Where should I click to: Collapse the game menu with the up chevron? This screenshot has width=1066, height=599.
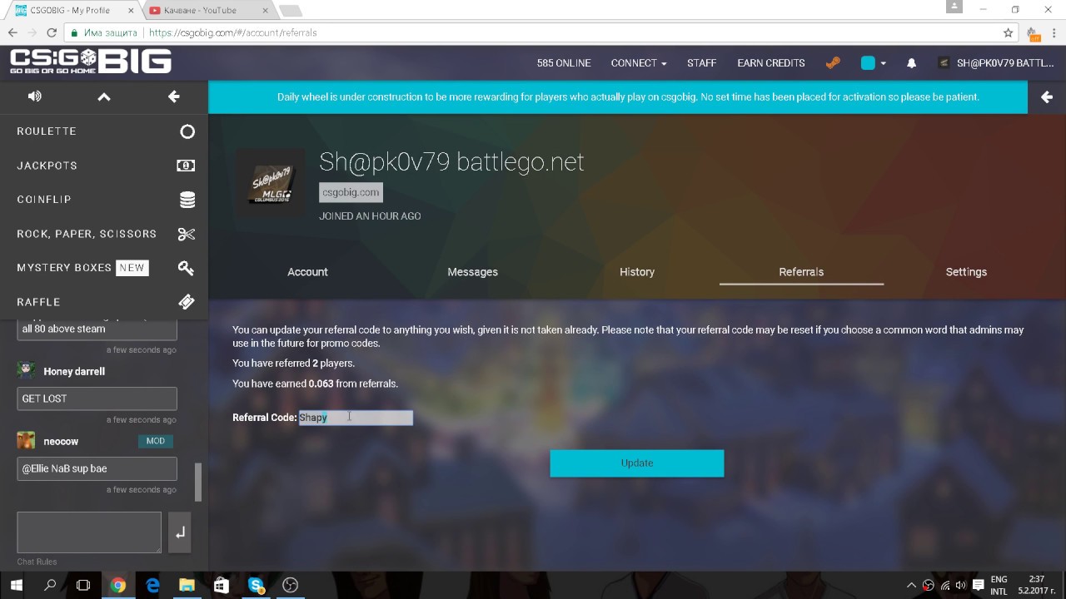click(x=104, y=97)
